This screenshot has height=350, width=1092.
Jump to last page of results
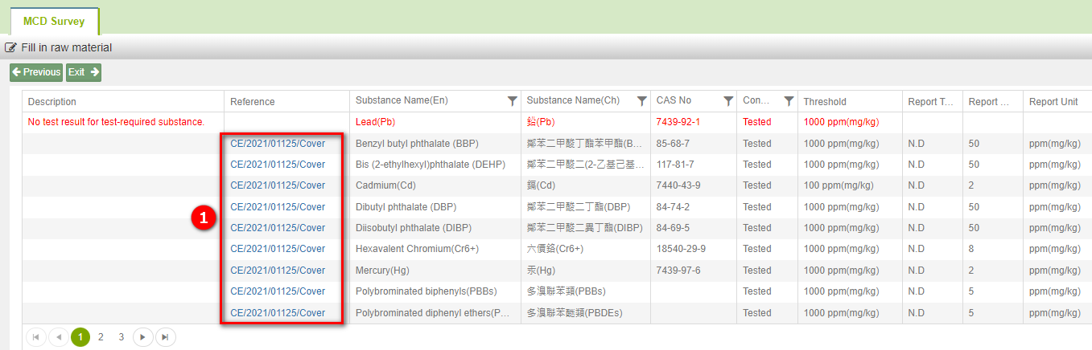[x=164, y=337]
